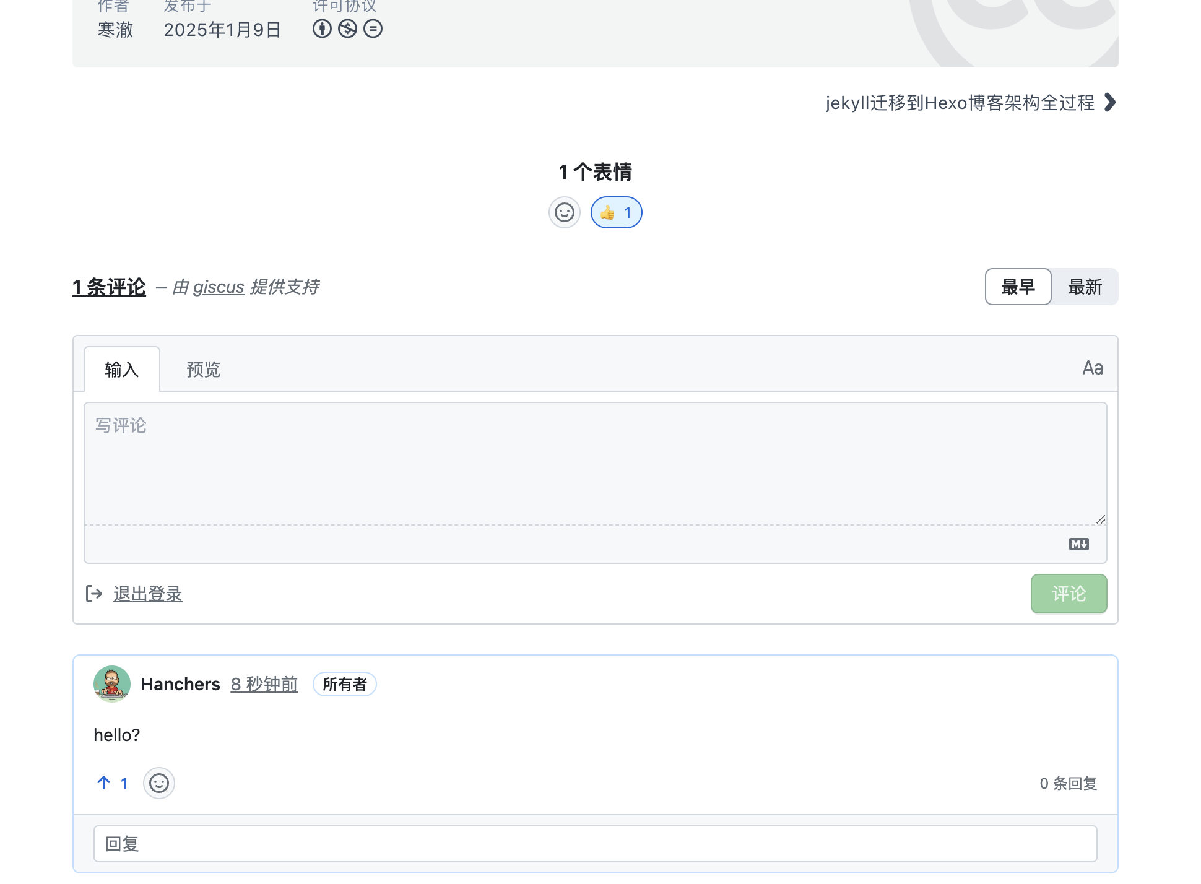Click the logout icon next to 退出登录
1201x884 pixels.
click(x=94, y=594)
